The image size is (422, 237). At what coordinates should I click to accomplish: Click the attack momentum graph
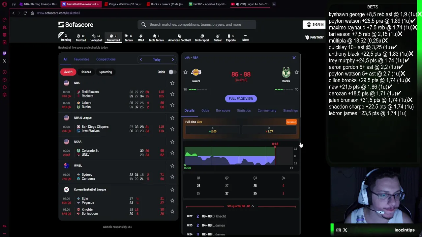pyautogui.click(x=239, y=156)
